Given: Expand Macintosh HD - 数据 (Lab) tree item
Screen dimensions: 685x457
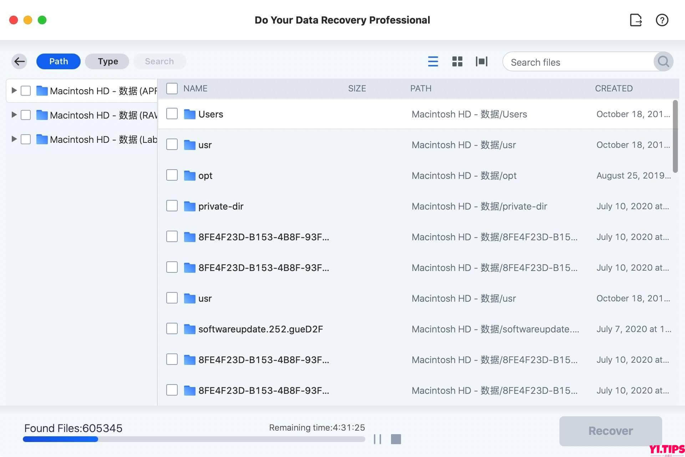Looking at the screenshot, I should [14, 139].
